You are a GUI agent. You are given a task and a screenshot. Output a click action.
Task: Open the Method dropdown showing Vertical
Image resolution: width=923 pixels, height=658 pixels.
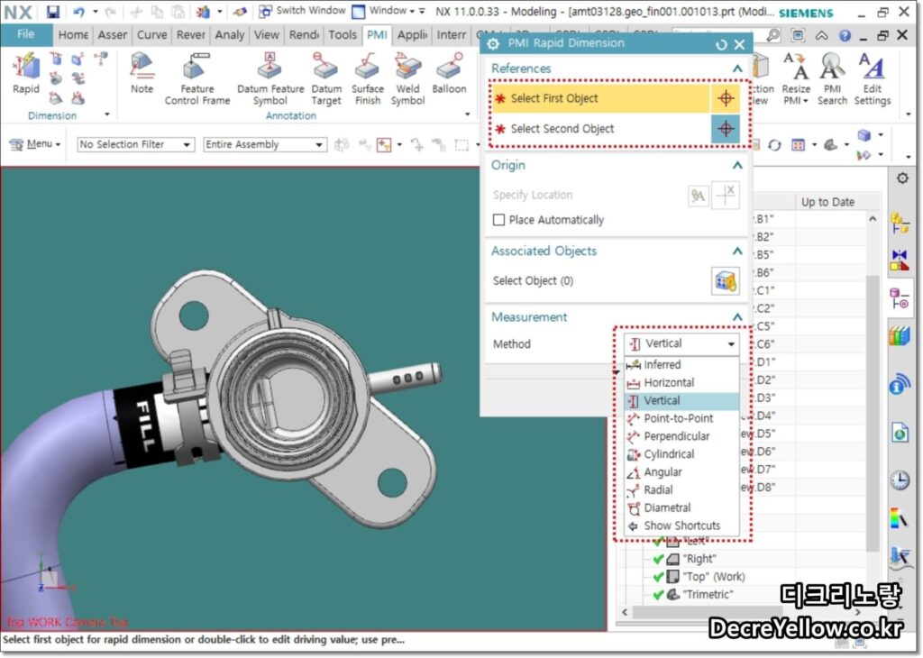[681, 343]
